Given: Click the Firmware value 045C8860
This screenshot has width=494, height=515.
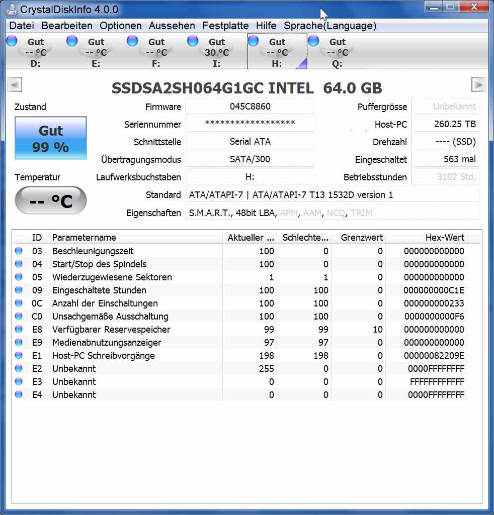Looking at the screenshot, I should click(x=250, y=107).
